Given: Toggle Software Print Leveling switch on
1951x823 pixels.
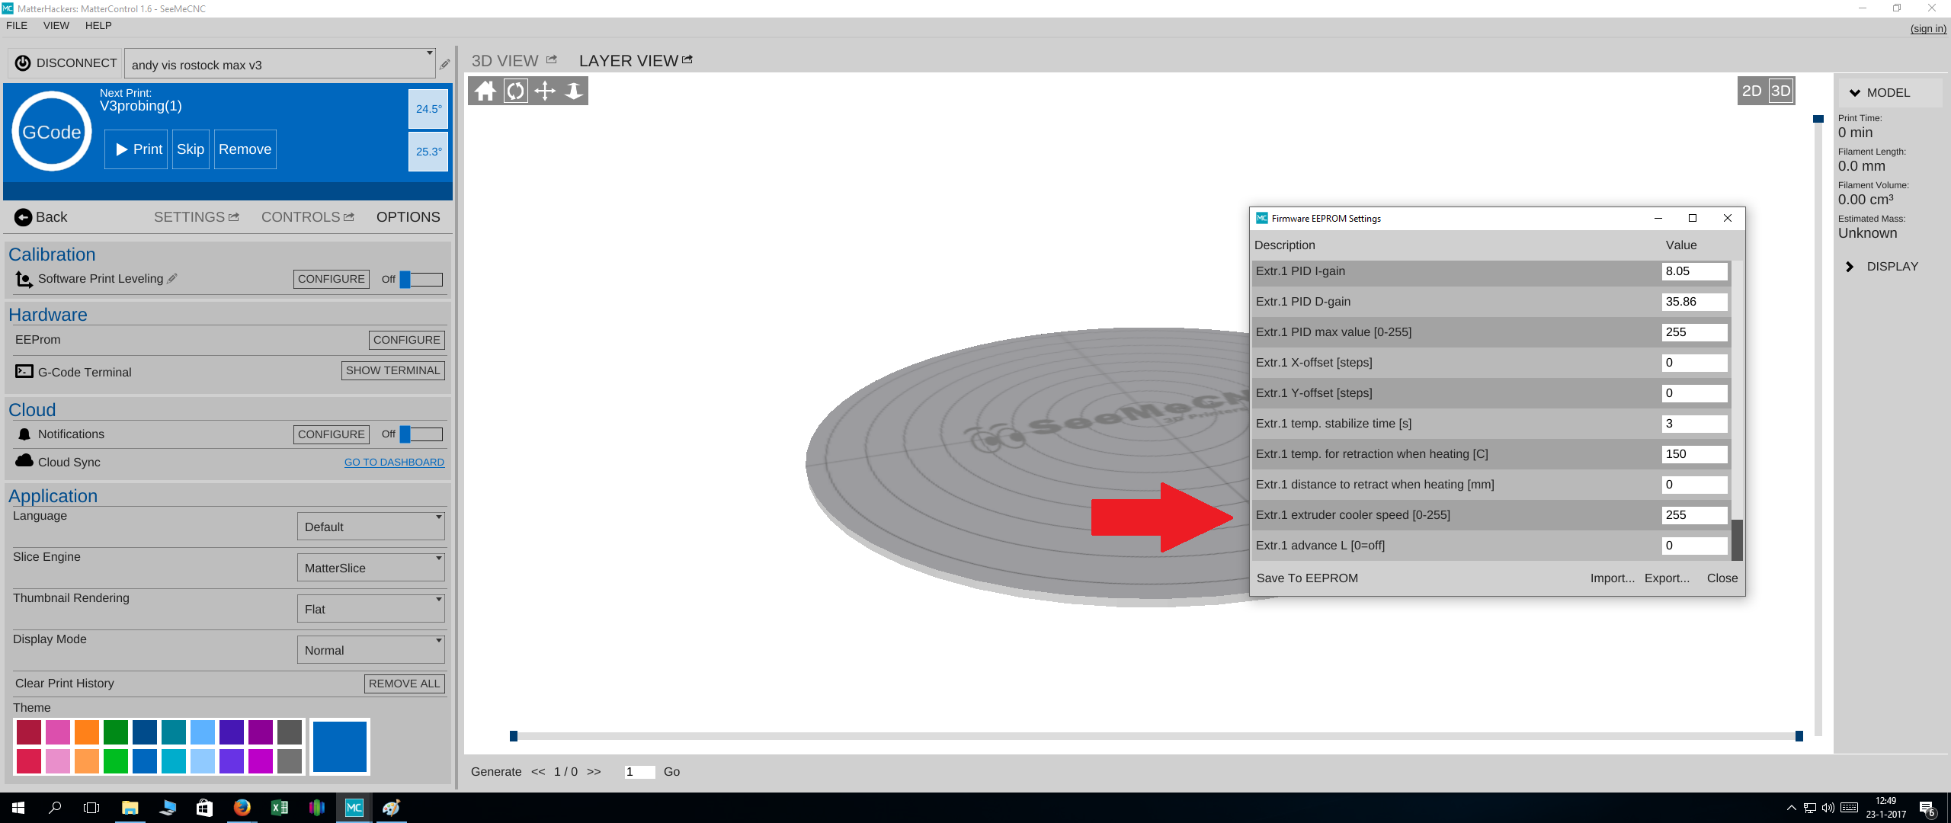Looking at the screenshot, I should coord(421,280).
